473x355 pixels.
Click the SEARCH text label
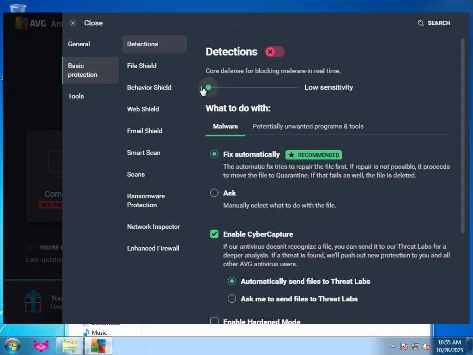[439, 23]
